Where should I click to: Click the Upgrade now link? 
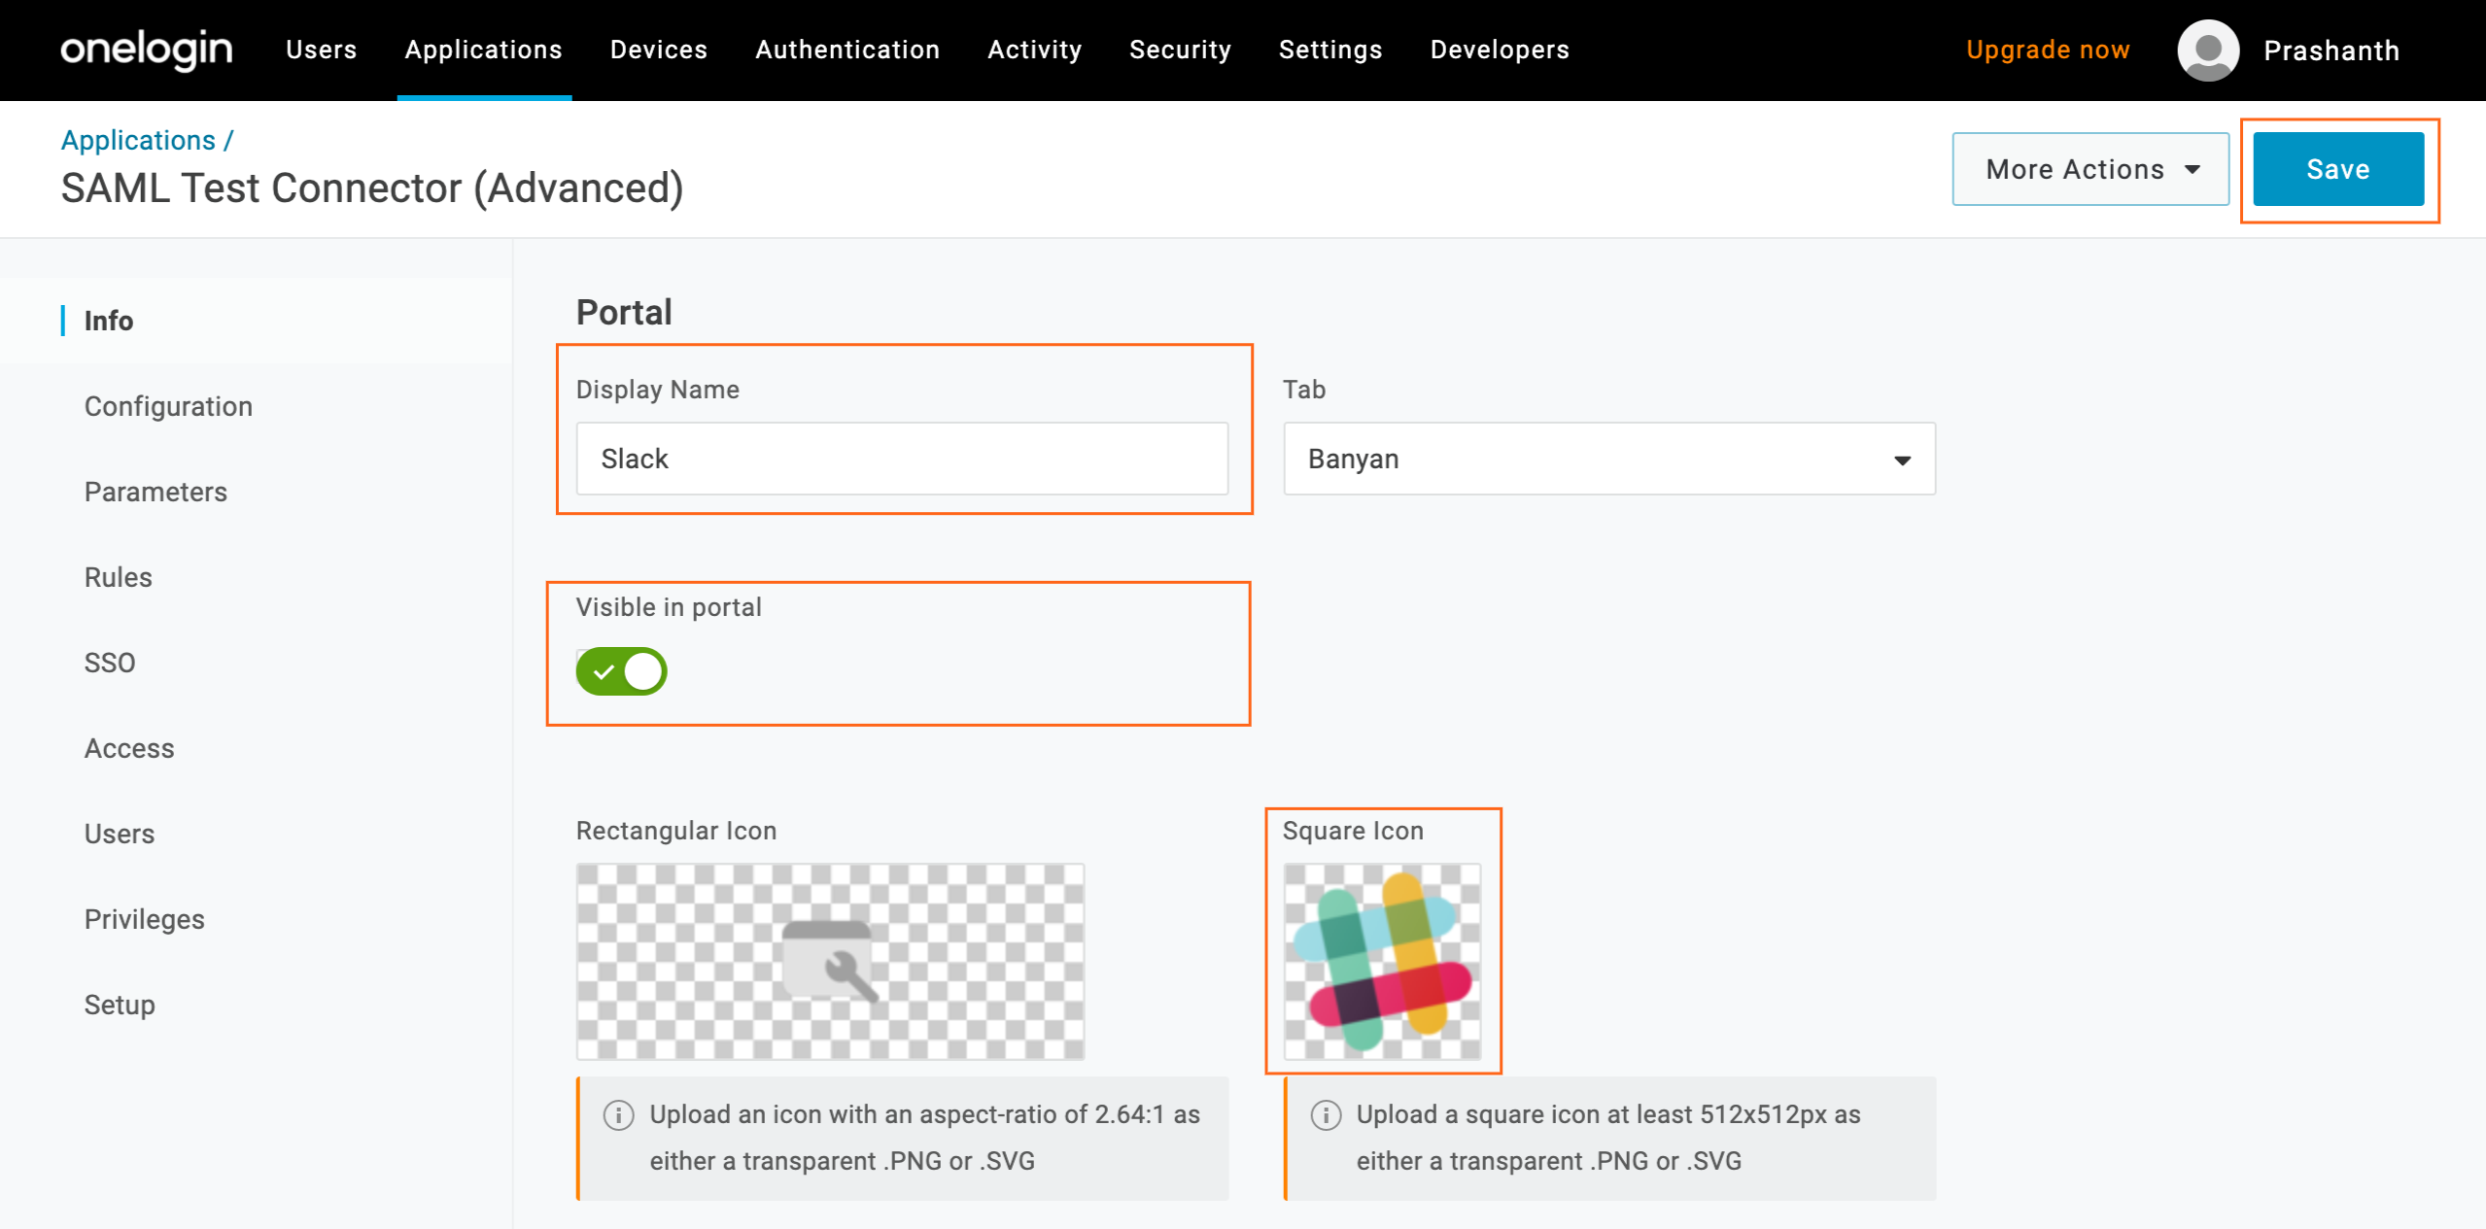[2048, 50]
